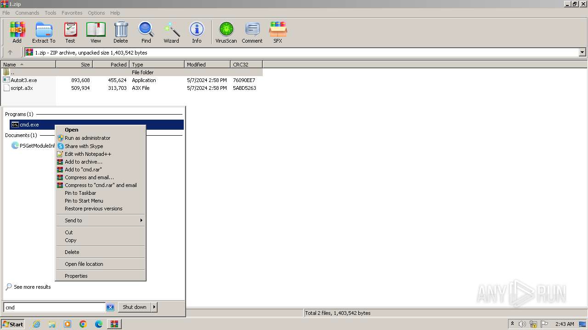Viewport: 588px width, 330px height.
Task: Choose Edit with Notepad++
Action: (x=101, y=154)
